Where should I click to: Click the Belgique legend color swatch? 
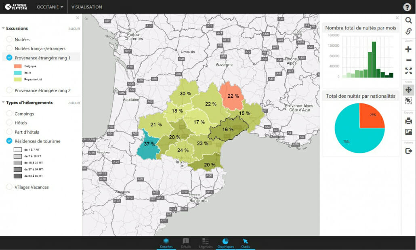pyautogui.click(x=18, y=66)
